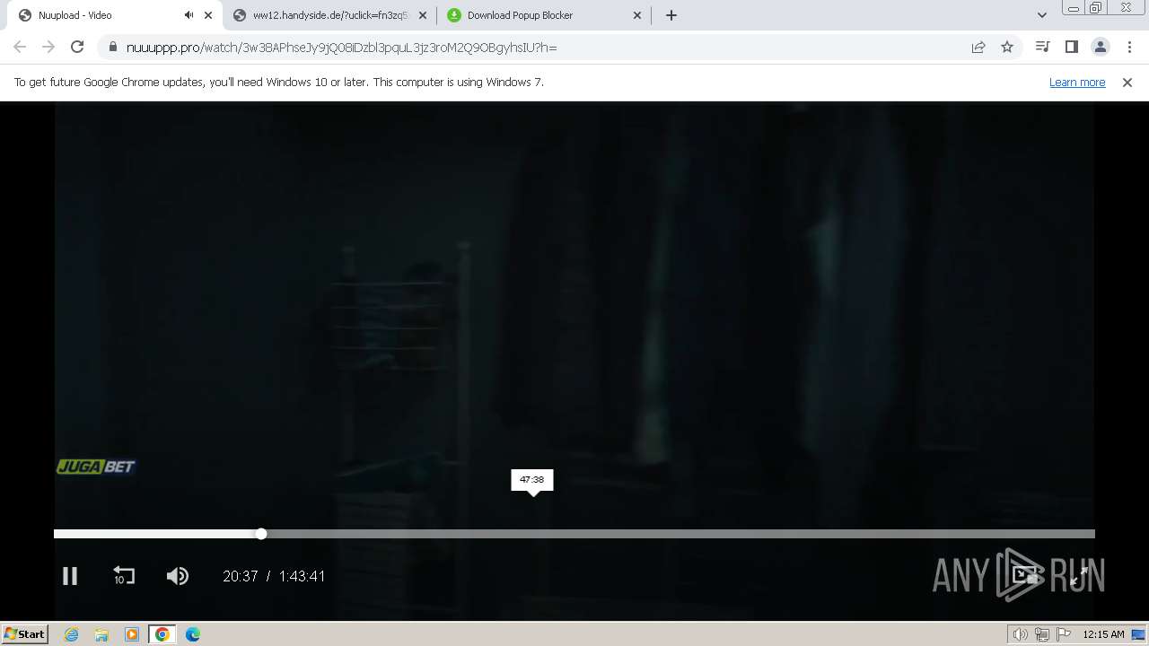Restore down the Chrome window
The width and height of the screenshot is (1149, 646).
(1096, 8)
